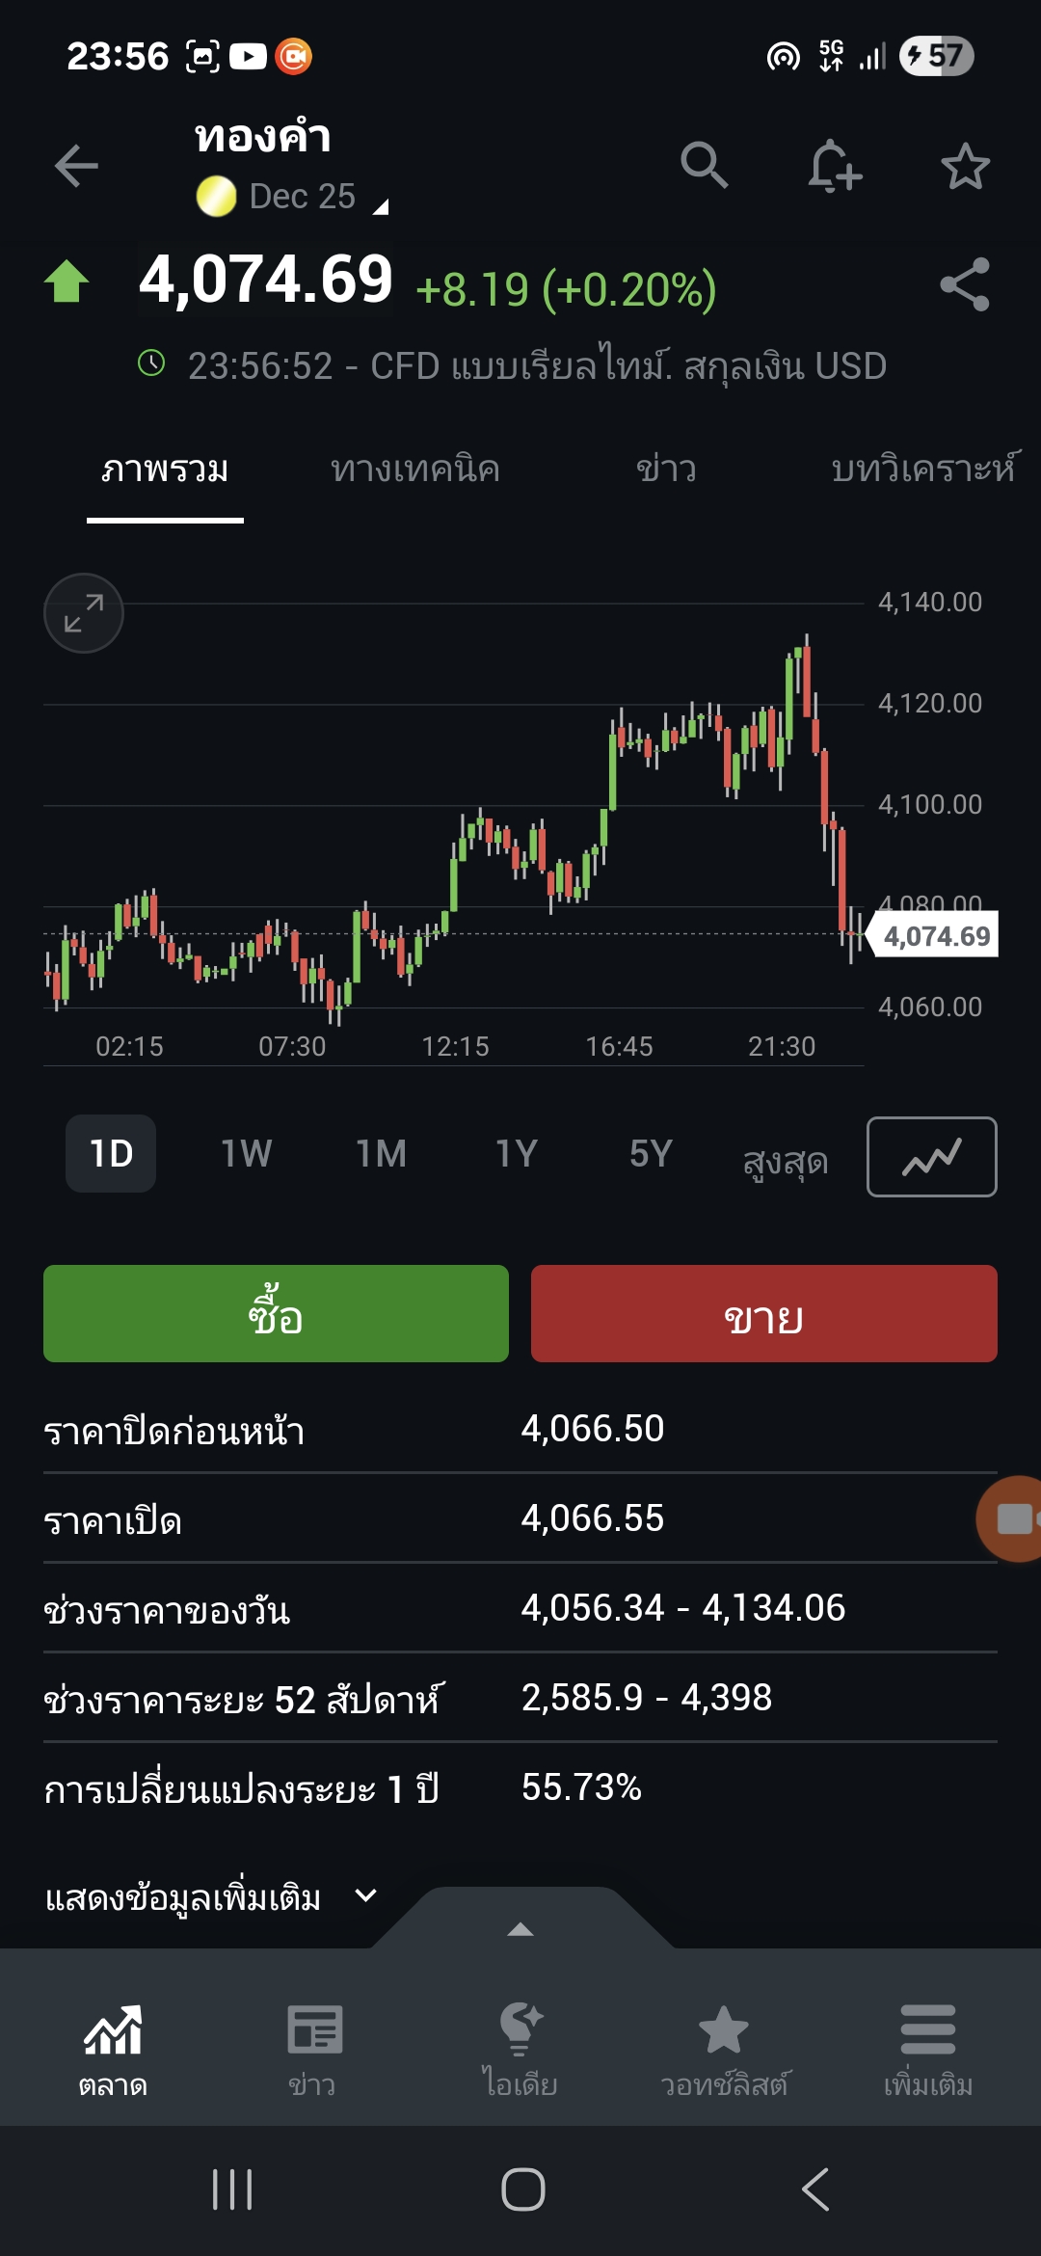Screen dimensions: 1041x2256
Task: Switch to the ทางเทคนิค tab
Action: point(414,470)
